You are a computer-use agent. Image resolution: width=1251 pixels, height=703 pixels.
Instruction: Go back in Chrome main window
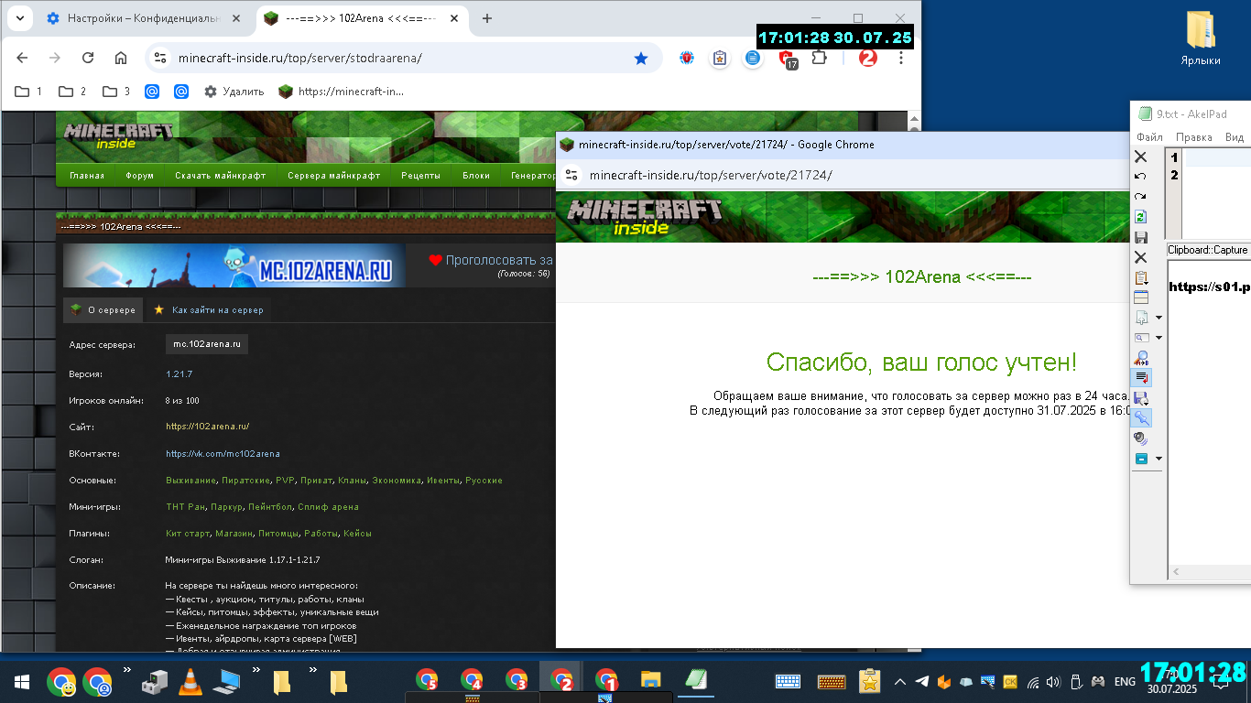[22, 58]
